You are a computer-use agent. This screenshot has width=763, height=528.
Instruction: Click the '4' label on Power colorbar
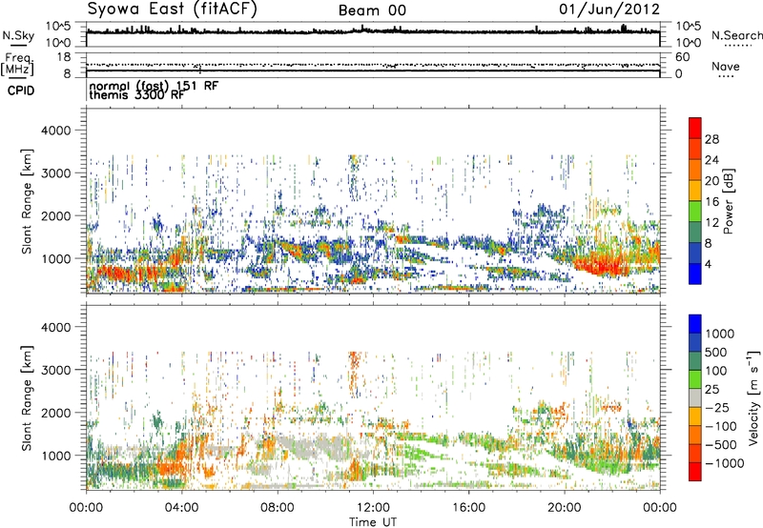708,265
